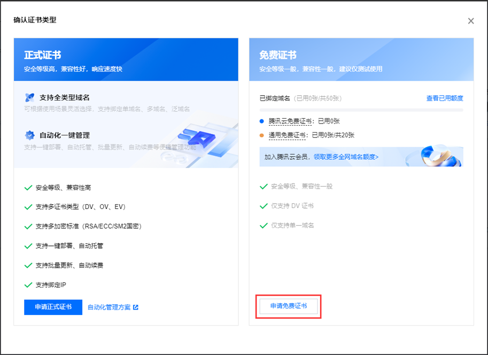This screenshot has height=355, width=488.
Task: Click the checkmark beside 支持一键部署、自动托管
Action: pyautogui.click(x=28, y=246)
